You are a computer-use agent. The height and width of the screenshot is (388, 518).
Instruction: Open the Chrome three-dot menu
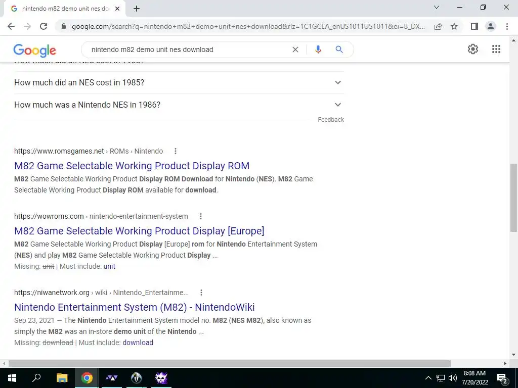[x=507, y=26]
